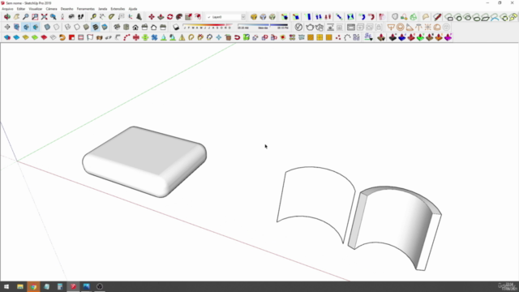Open the Câmera menu
Image resolution: width=519 pixels, height=292 pixels.
pyautogui.click(x=51, y=9)
